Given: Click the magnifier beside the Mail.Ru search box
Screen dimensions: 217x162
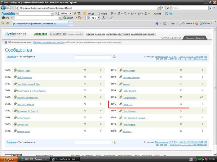Looking at the screenshot, I should pos(211,8).
